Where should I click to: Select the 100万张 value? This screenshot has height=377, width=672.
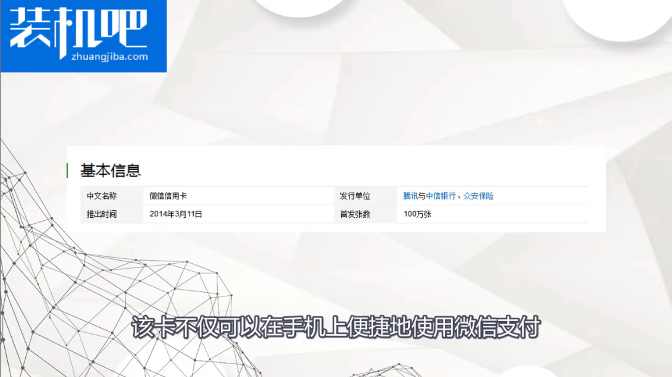point(417,215)
